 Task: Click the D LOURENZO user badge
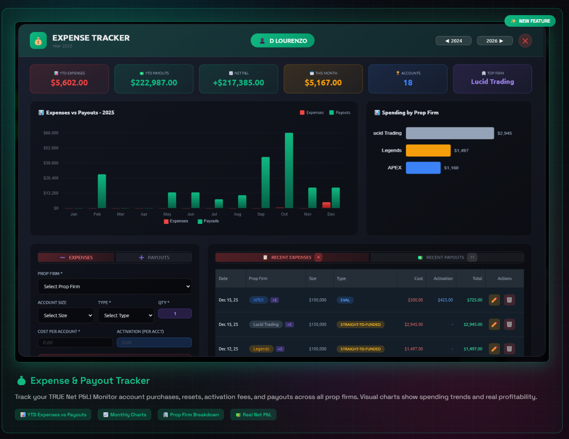(x=282, y=41)
